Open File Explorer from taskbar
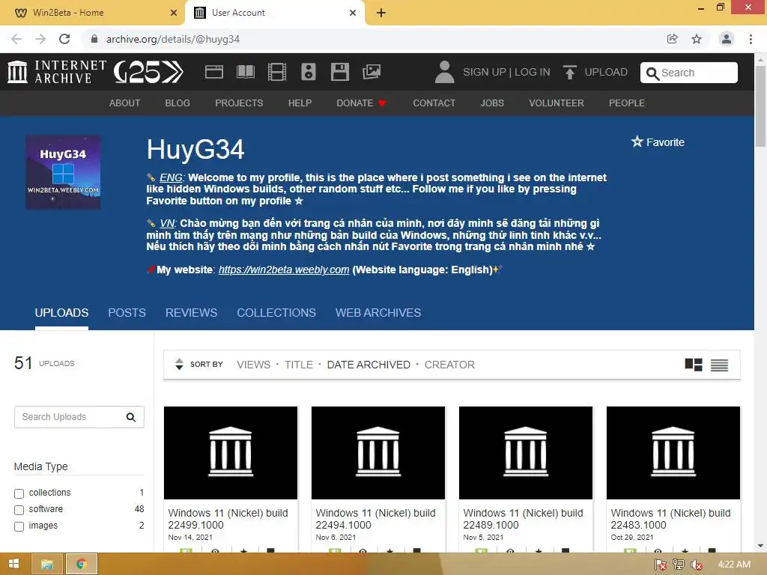Image resolution: width=767 pixels, height=575 pixels. point(47,564)
